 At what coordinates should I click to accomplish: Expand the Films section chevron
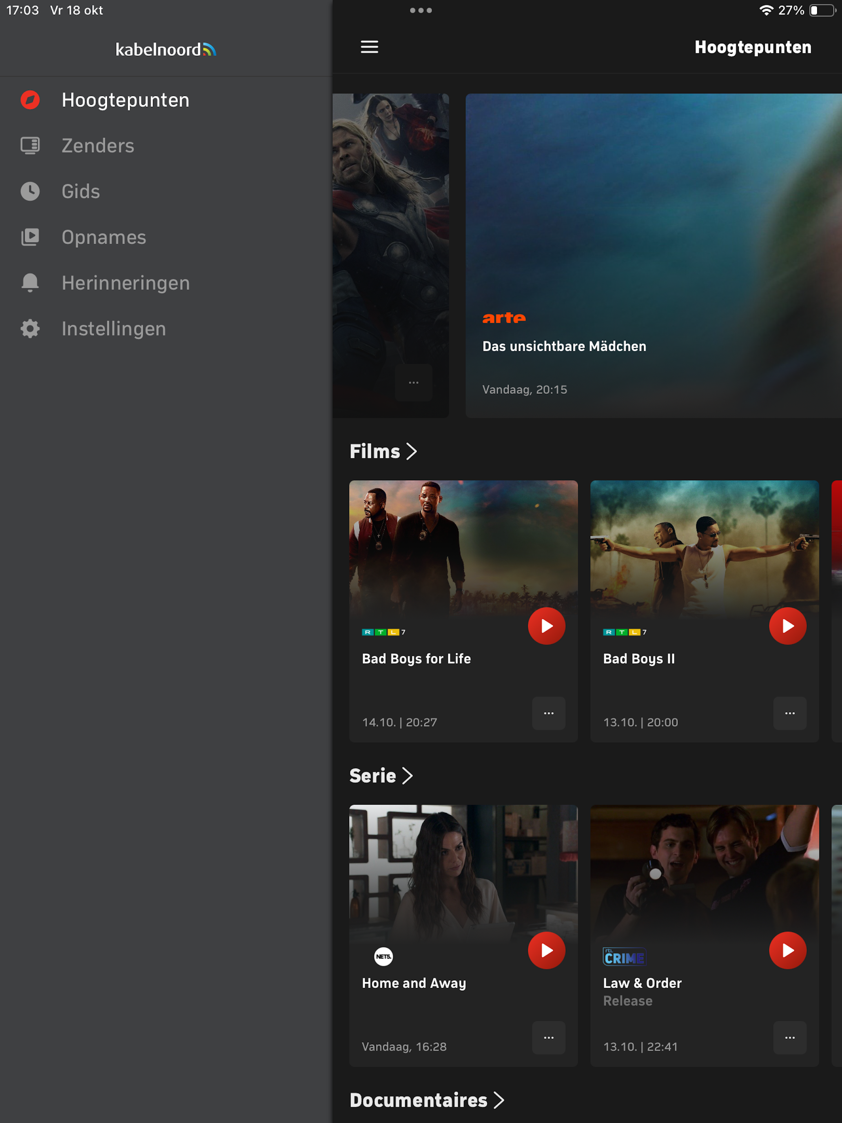click(412, 451)
